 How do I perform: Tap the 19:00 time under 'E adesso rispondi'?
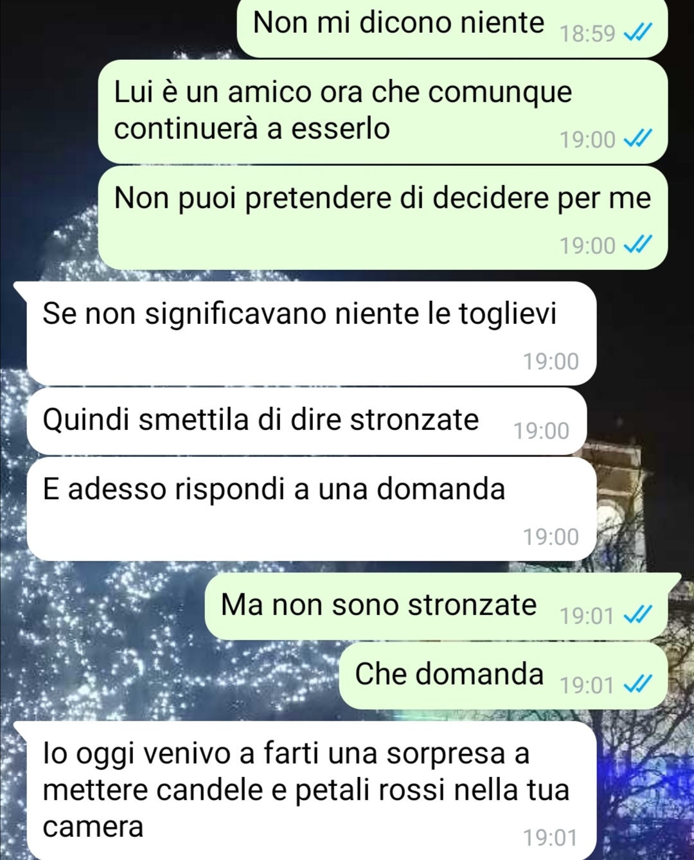tap(551, 537)
